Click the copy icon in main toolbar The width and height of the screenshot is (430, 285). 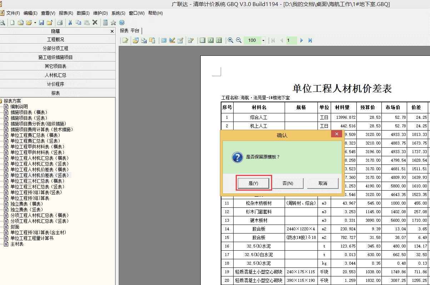click(78, 23)
